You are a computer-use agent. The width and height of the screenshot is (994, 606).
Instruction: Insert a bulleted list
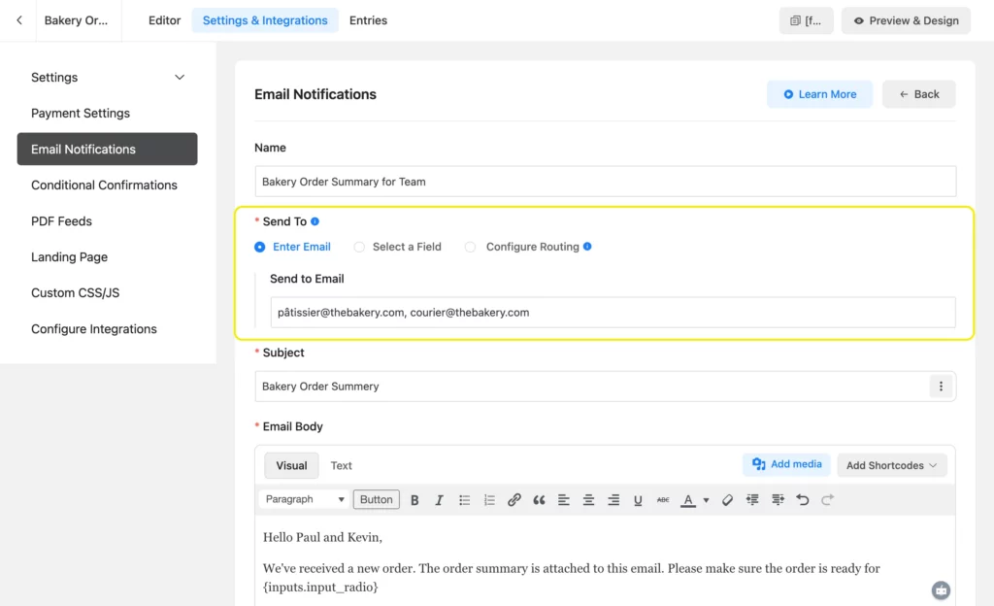pyautogui.click(x=465, y=499)
